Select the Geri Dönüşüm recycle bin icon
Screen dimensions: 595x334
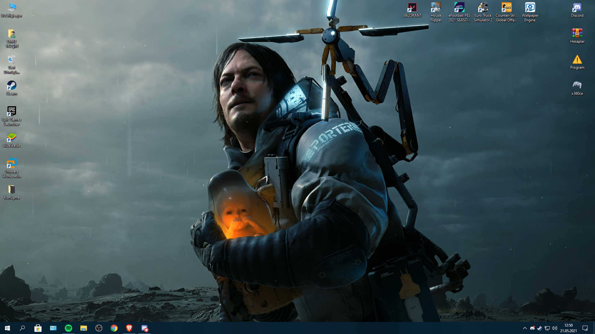[x=12, y=65]
